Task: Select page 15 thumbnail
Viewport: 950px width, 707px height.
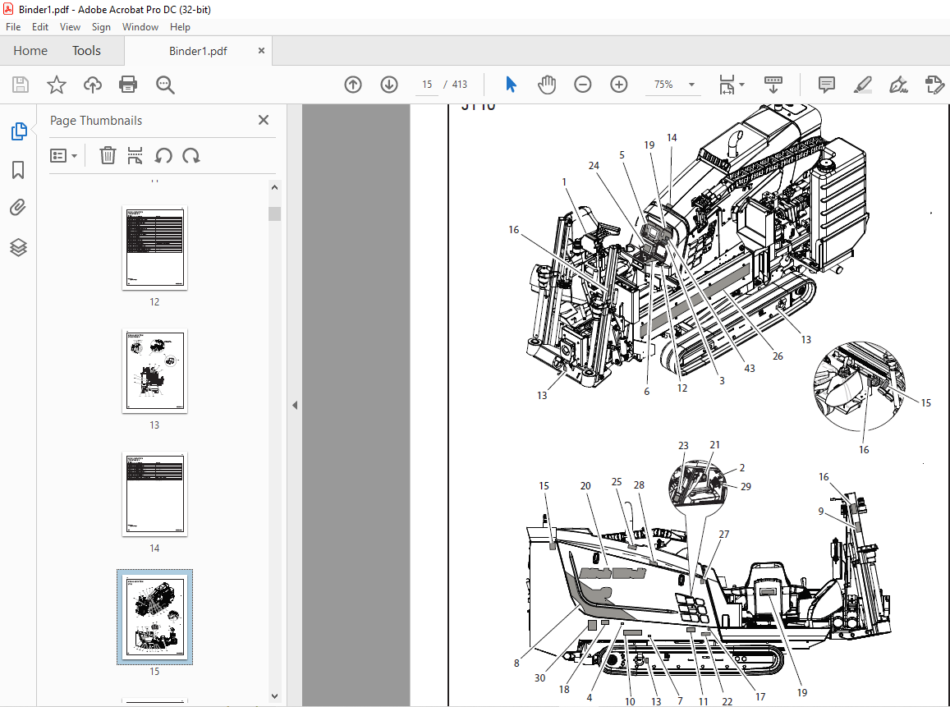Action: click(154, 617)
